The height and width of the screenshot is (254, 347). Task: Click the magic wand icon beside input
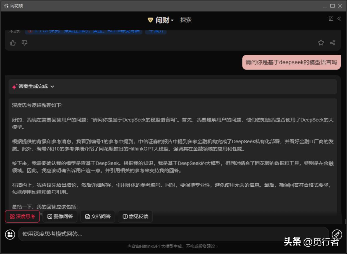pos(337,234)
